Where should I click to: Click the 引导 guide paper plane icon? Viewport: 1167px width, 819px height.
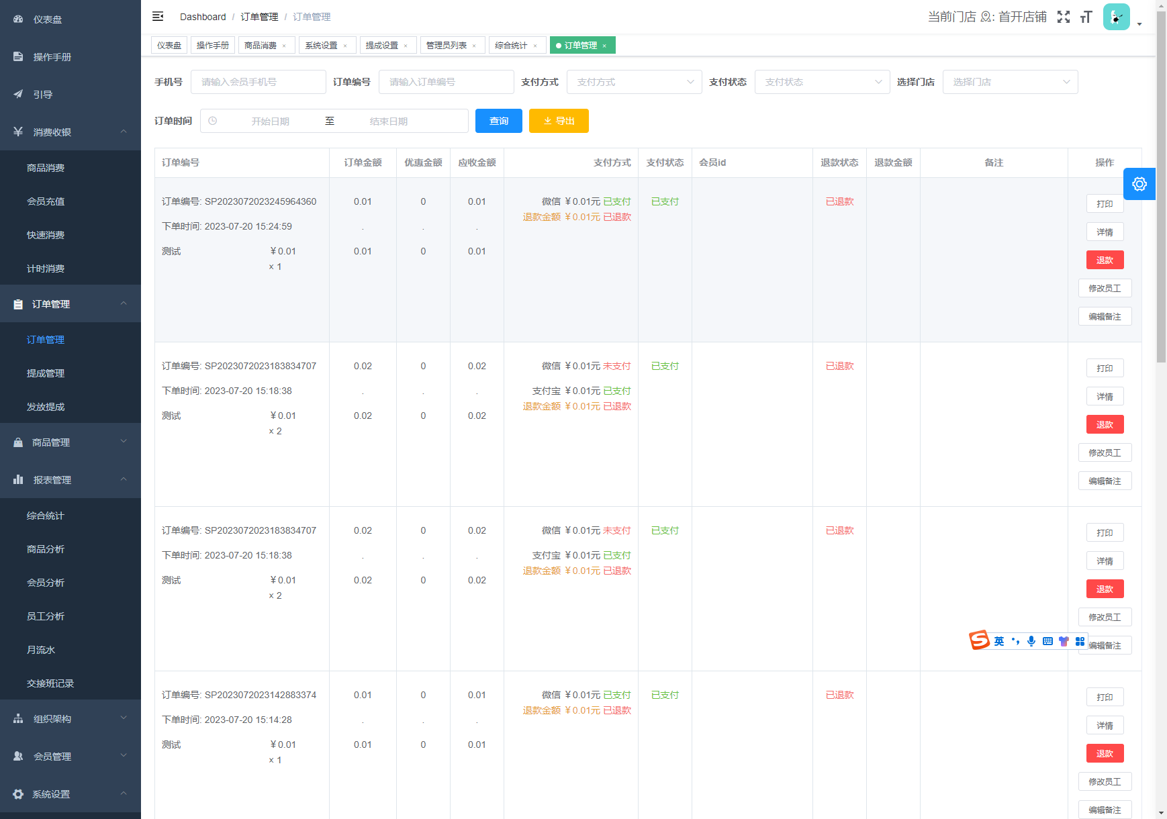tap(18, 95)
